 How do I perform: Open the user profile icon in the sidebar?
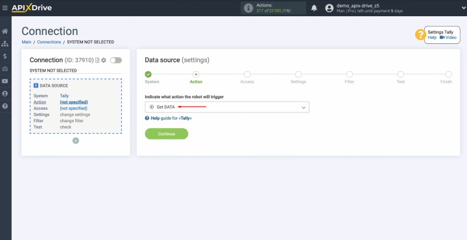(5, 94)
